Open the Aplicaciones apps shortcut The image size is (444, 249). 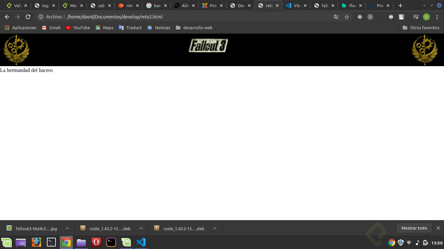20,28
